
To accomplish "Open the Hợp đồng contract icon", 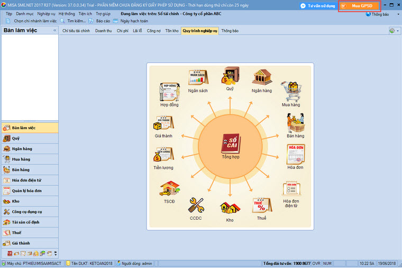I will (169, 92).
